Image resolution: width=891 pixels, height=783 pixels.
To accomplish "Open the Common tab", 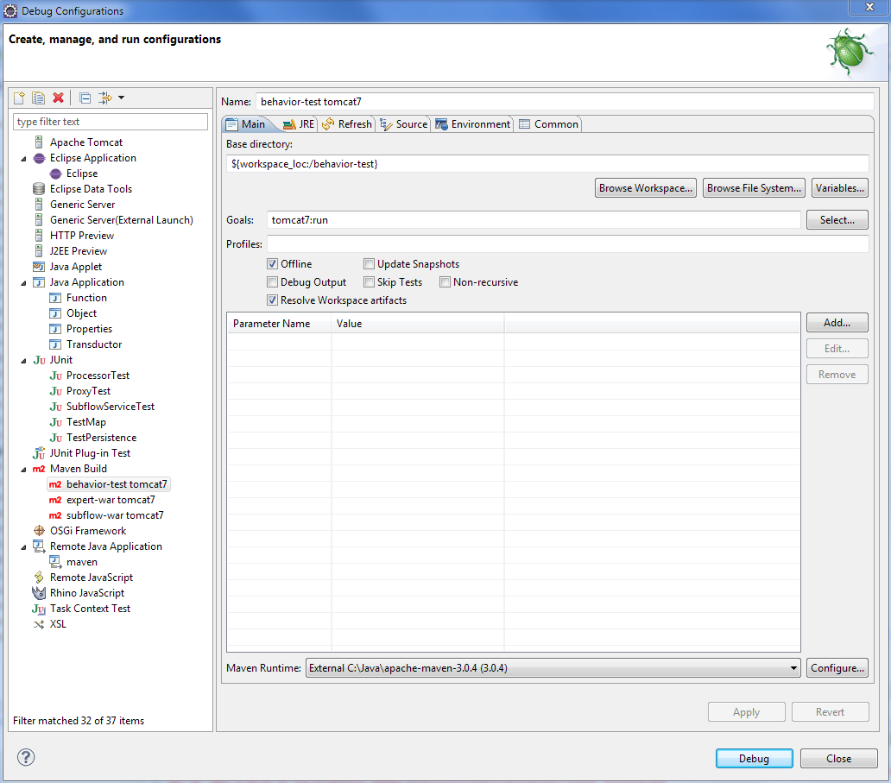I will coord(549,123).
